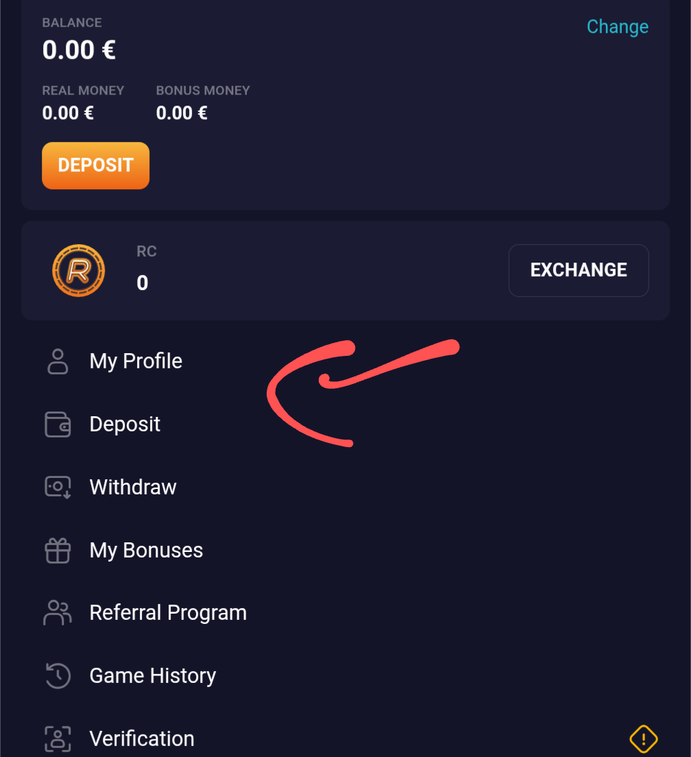Go to My Bonuses
The height and width of the screenshot is (757, 691).
pos(146,551)
